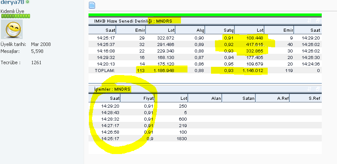This screenshot has height=164, width=337.
Task: Click the Lot header next to Satış
Action: coord(249,30)
